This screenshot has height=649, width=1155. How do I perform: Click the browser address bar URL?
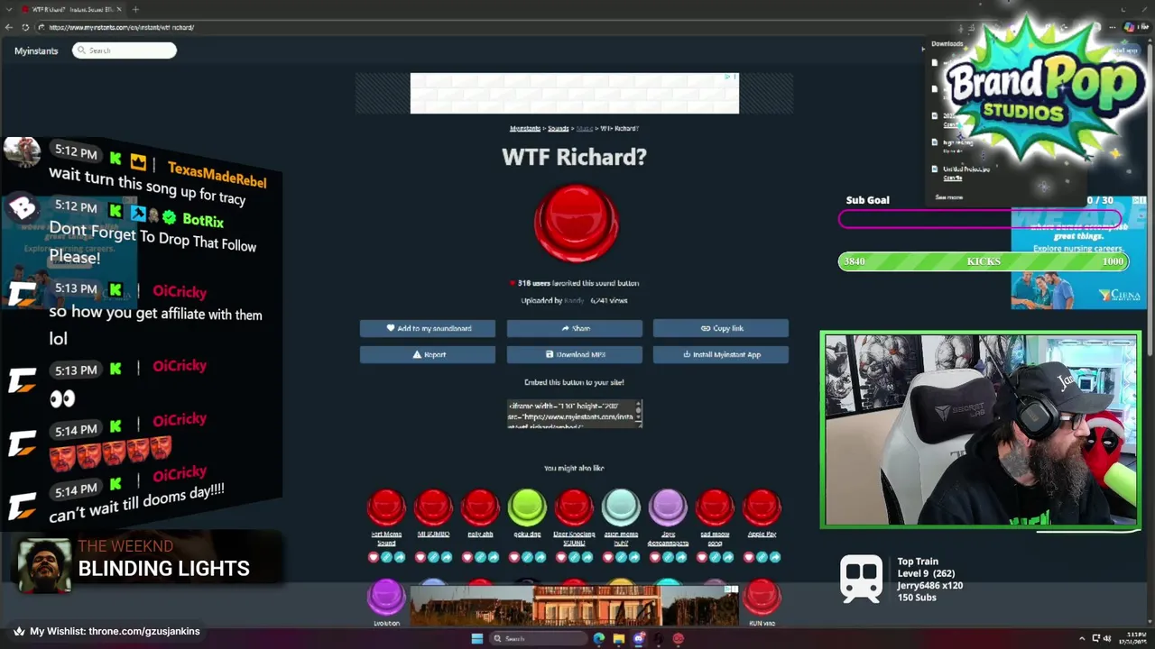coord(122,27)
